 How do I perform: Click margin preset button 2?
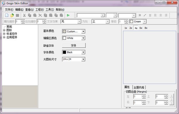click(172, 99)
